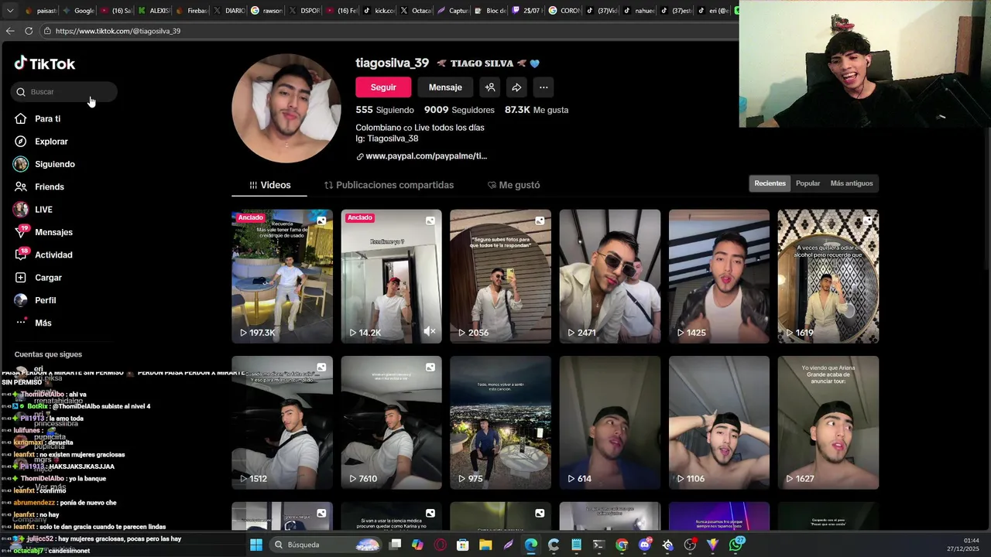Open the Windows Start menu
Screen dimensions: 991x557
(x=256, y=545)
